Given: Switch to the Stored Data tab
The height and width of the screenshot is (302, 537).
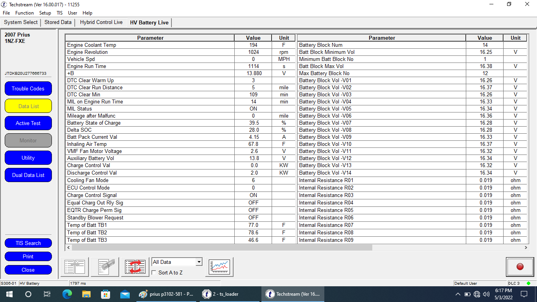Looking at the screenshot, I should (58, 22).
